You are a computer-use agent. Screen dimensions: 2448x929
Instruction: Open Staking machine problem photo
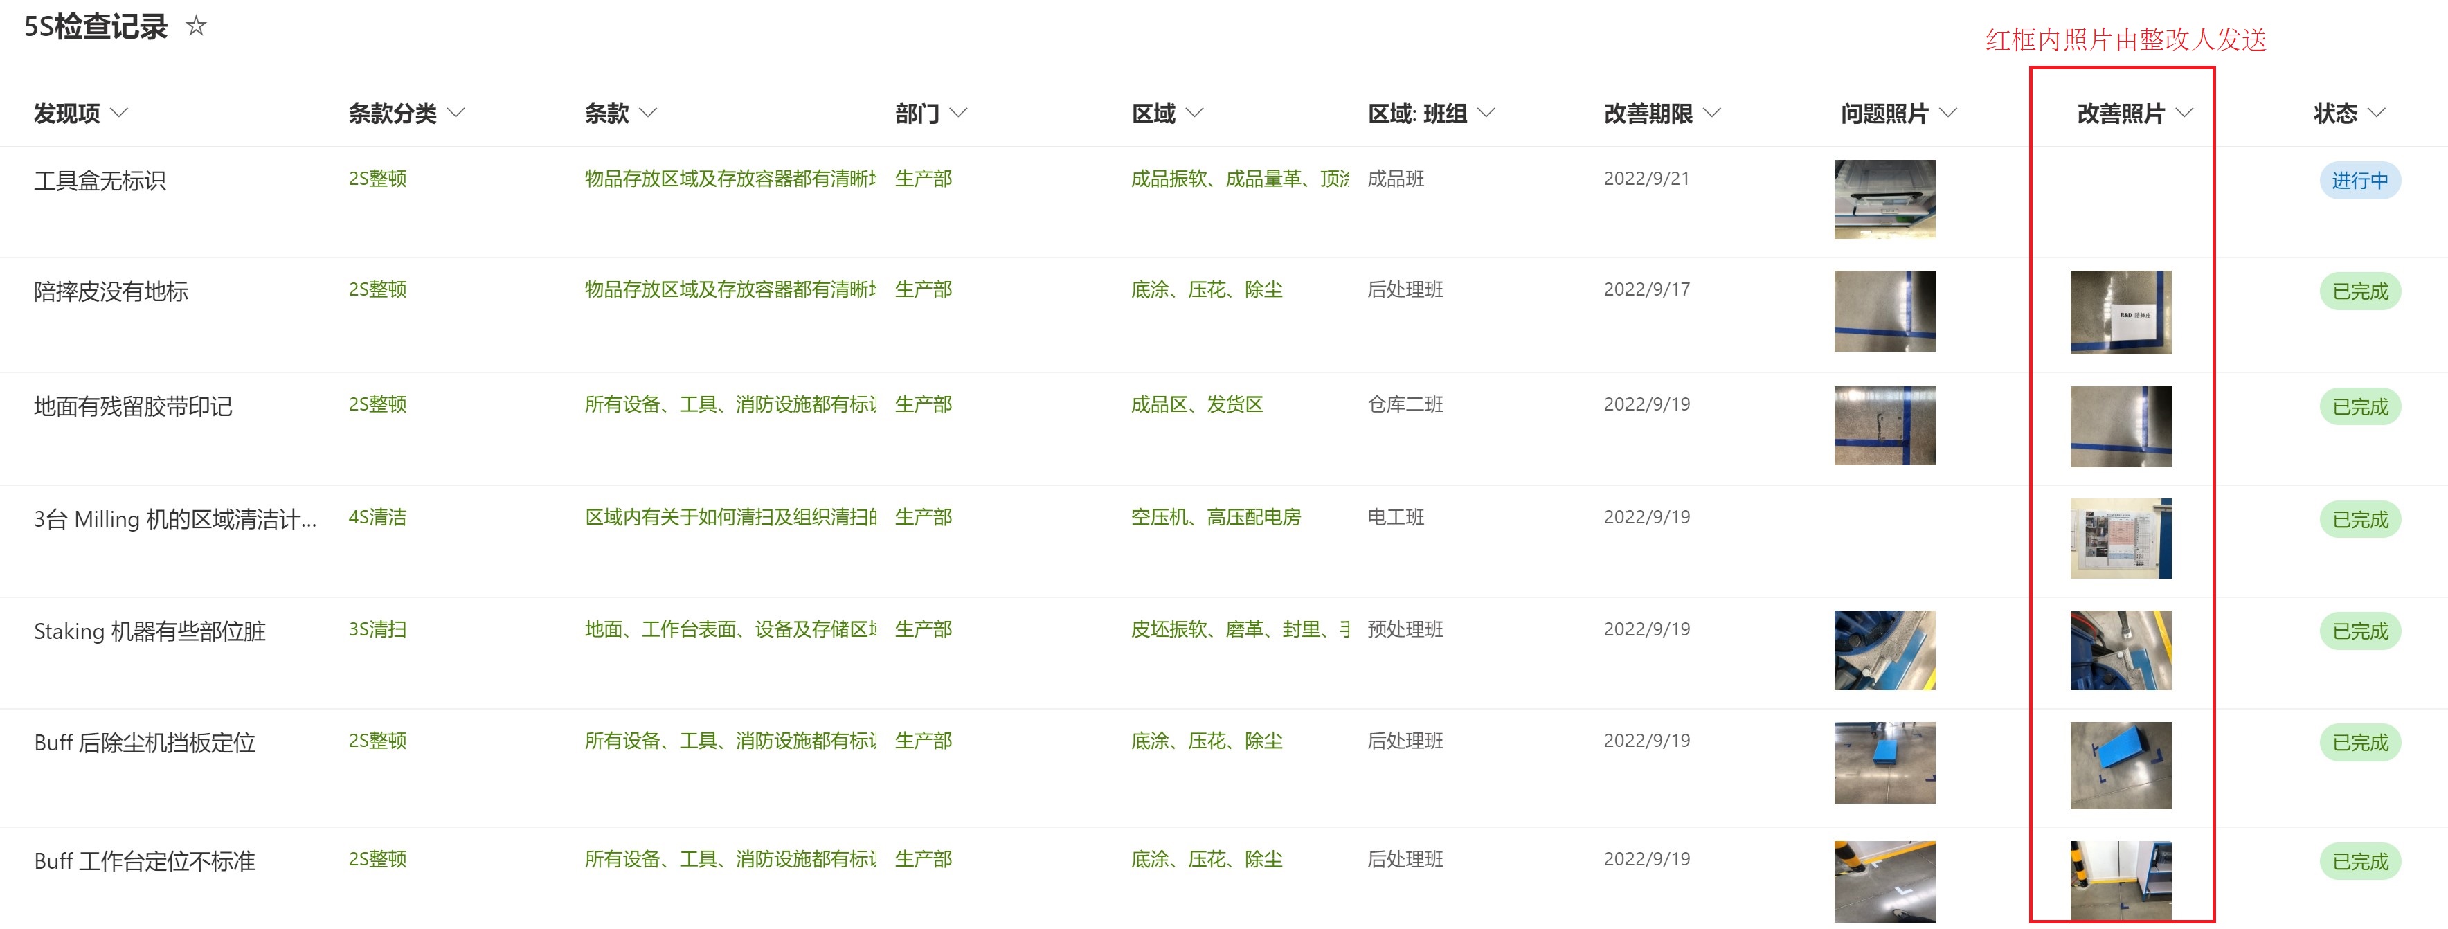pos(1884,650)
